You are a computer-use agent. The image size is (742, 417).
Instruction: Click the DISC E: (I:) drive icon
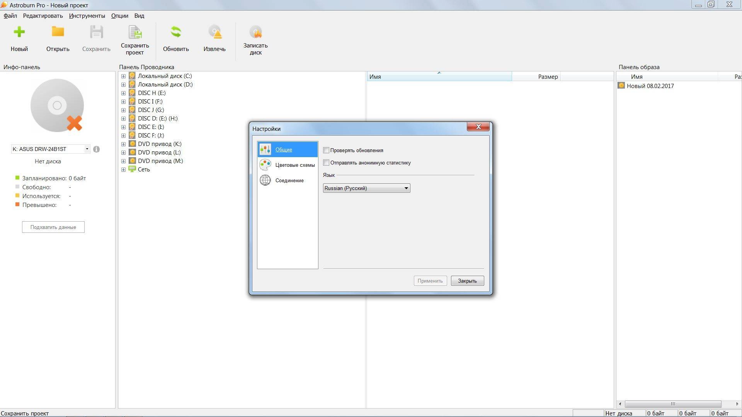tap(132, 127)
